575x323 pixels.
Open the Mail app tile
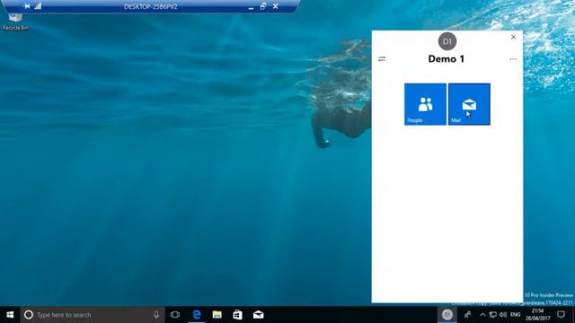469,104
